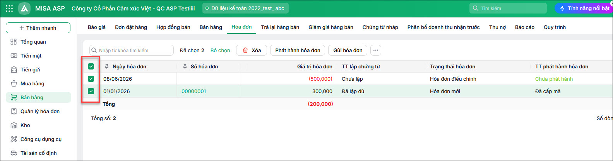
Task: Click the magnifier icon in global search
Action: (x=476, y=8)
